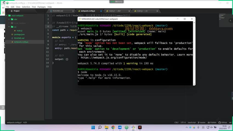Click the Windows Start icon on taskbar
Viewport: 233px width, 131px height.
[93, 127]
